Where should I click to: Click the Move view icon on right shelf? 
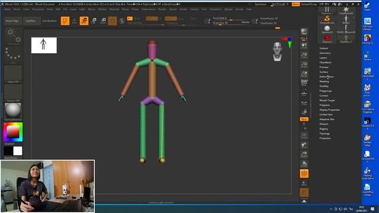(304, 145)
